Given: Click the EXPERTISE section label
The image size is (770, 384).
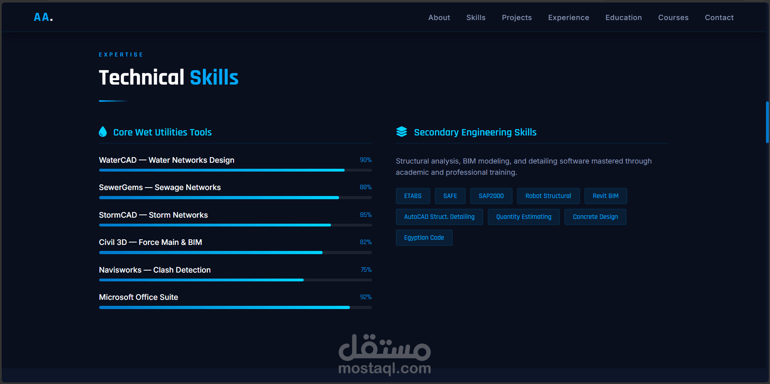Looking at the screenshot, I should point(121,55).
